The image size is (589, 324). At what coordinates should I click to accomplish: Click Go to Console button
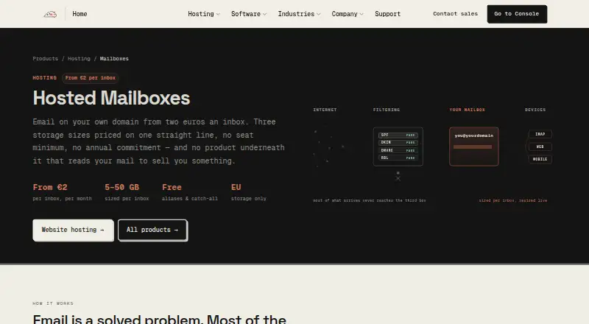tap(517, 14)
